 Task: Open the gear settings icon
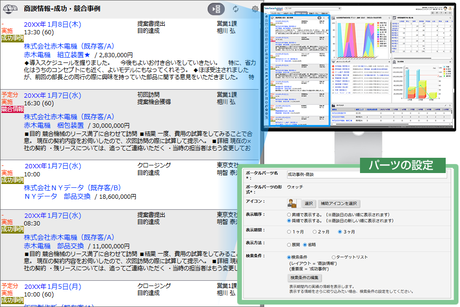(x=255, y=9)
